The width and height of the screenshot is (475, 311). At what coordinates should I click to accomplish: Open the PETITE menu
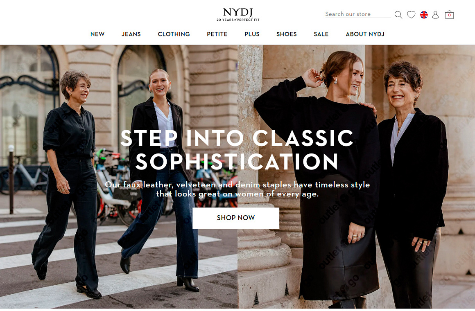coord(217,34)
